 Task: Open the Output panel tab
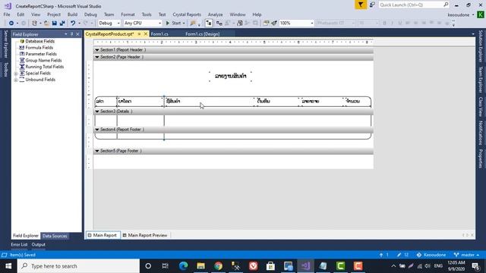click(x=38, y=244)
